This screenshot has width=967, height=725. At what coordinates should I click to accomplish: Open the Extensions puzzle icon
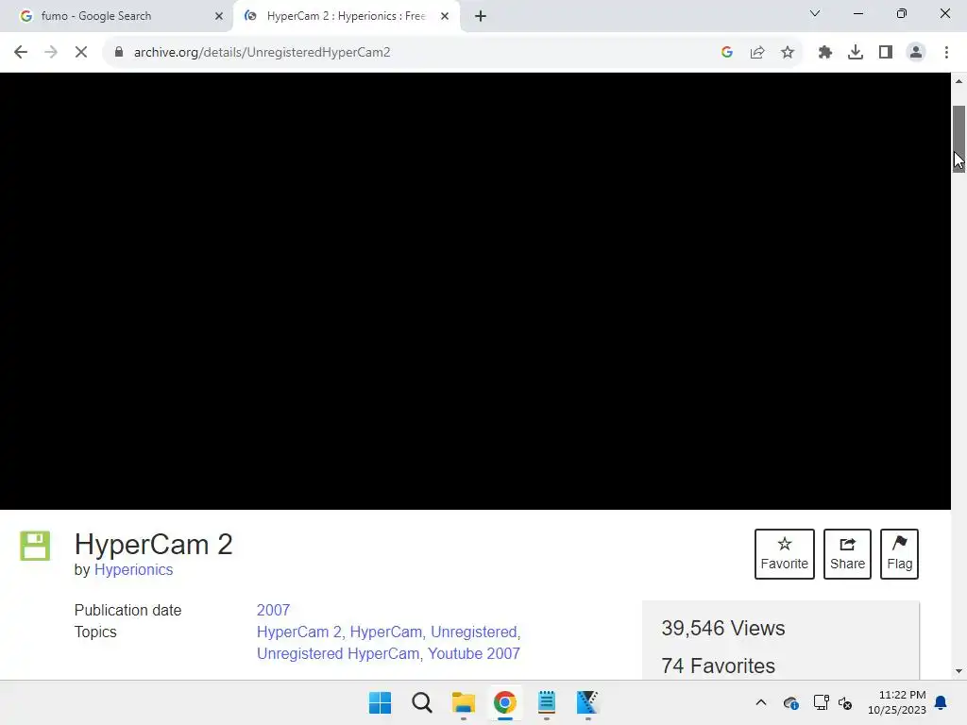tap(825, 53)
